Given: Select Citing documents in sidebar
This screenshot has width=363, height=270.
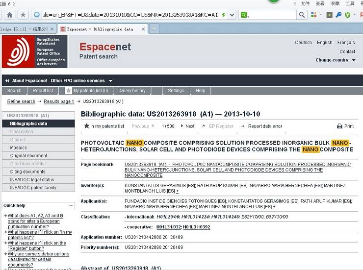Looking at the screenshot, I should tap(27, 172).
